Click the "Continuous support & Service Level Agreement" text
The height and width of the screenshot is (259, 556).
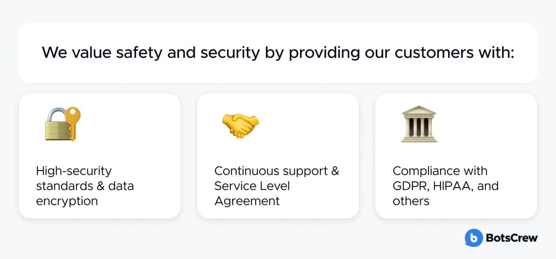tap(277, 186)
